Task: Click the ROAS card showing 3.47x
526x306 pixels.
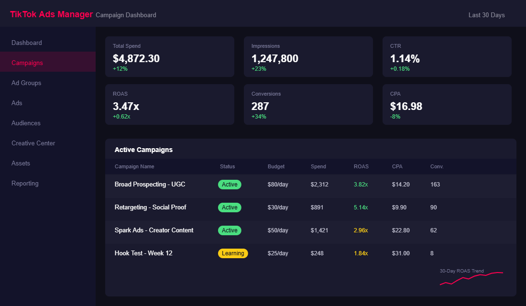Action: (x=169, y=104)
